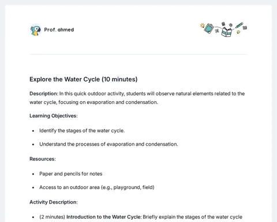Select the Understand the processes bullet item
This screenshot has height=222, width=277.
(108, 144)
